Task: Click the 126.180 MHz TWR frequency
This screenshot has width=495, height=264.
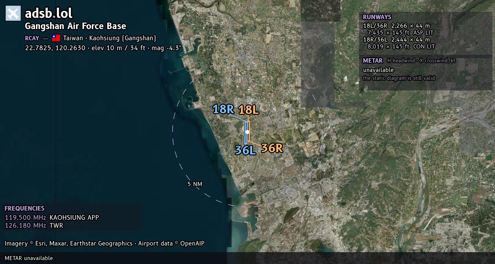Action: [34, 225]
